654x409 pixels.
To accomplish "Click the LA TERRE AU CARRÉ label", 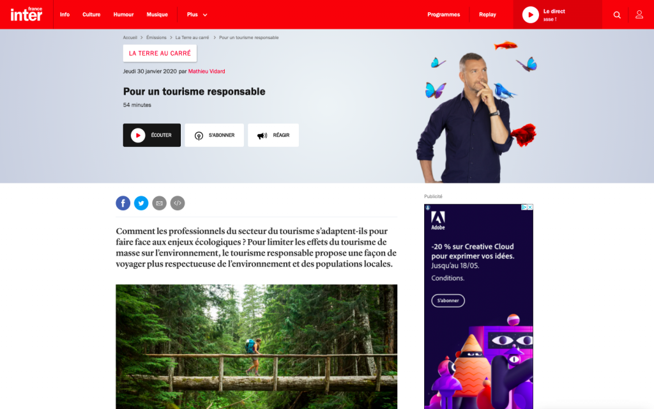I will [160, 54].
